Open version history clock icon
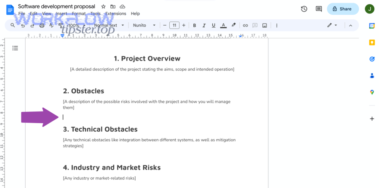The height and width of the screenshot is (188, 379). [304, 9]
